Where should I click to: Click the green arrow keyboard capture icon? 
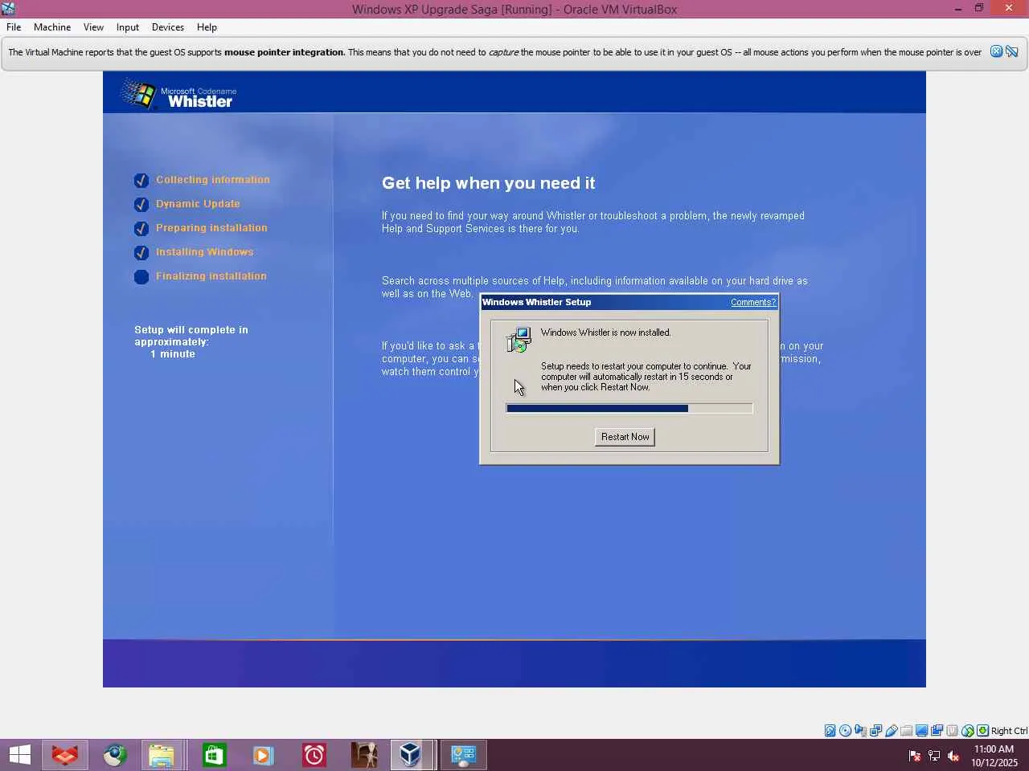click(x=982, y=731)
